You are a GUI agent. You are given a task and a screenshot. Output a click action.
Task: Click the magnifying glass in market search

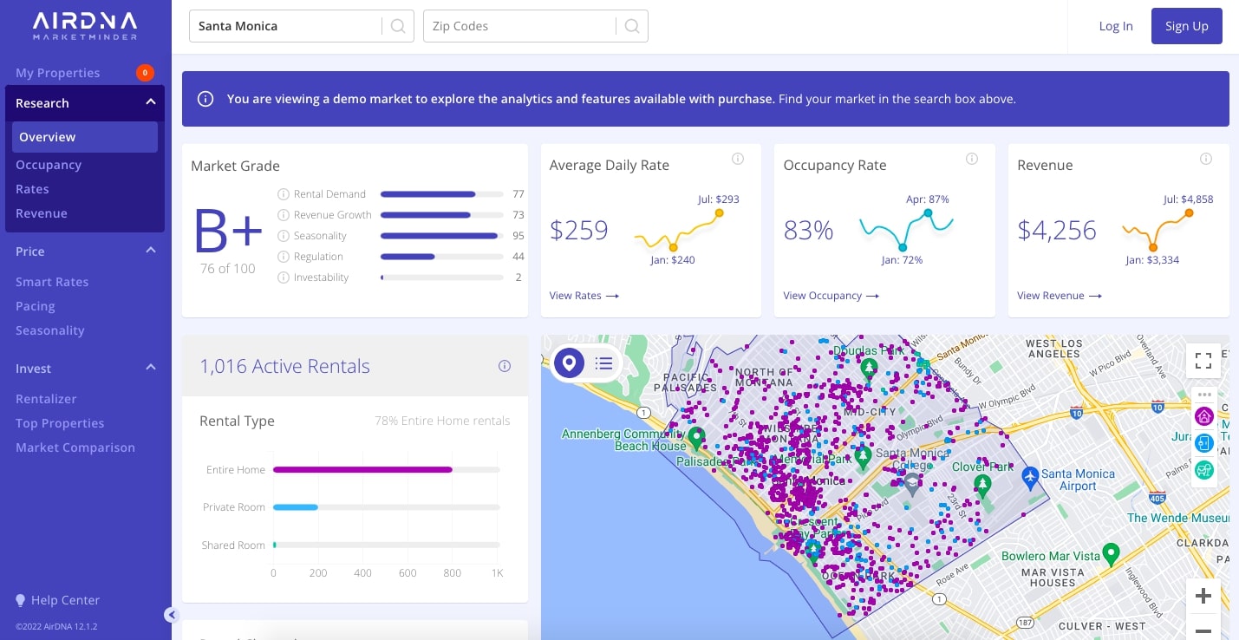(397, 26)
